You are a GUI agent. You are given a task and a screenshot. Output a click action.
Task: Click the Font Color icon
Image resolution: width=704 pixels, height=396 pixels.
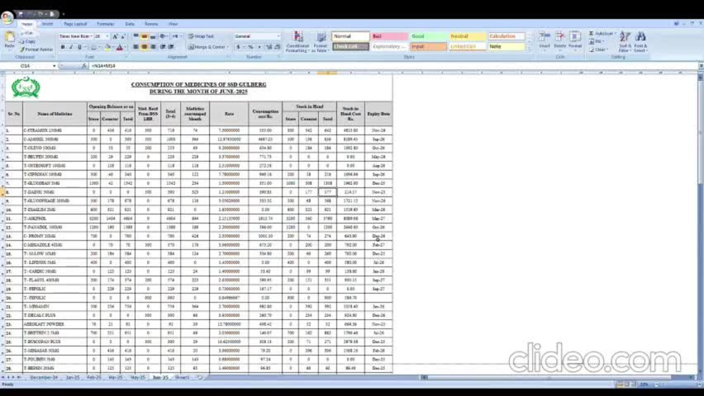tap(120, 47)
